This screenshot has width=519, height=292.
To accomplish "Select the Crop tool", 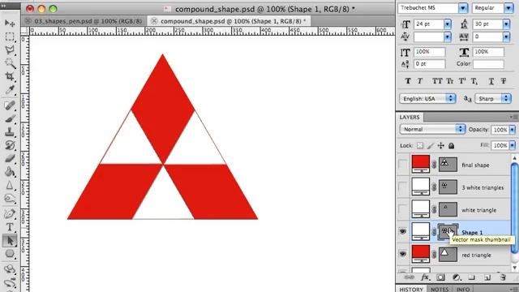I will pos(10,76).
